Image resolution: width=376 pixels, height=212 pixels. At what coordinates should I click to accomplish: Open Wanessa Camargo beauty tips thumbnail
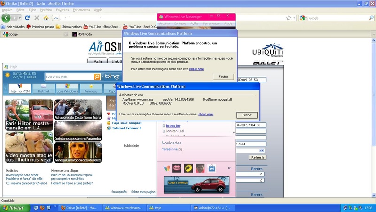click(x=78, y=152)
